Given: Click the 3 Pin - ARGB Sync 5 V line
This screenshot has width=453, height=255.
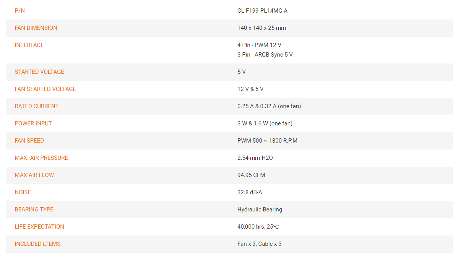Looking at the screenshot, I should pos(265,55).
